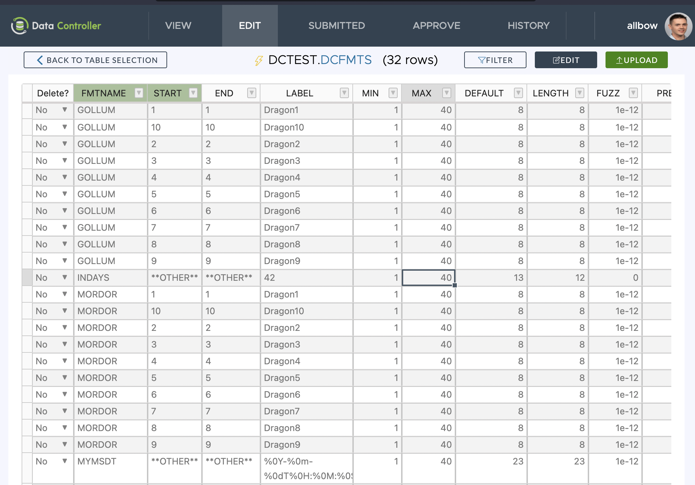Click the LABEL cell containing 42
The image size is (695, 485).
306,278
